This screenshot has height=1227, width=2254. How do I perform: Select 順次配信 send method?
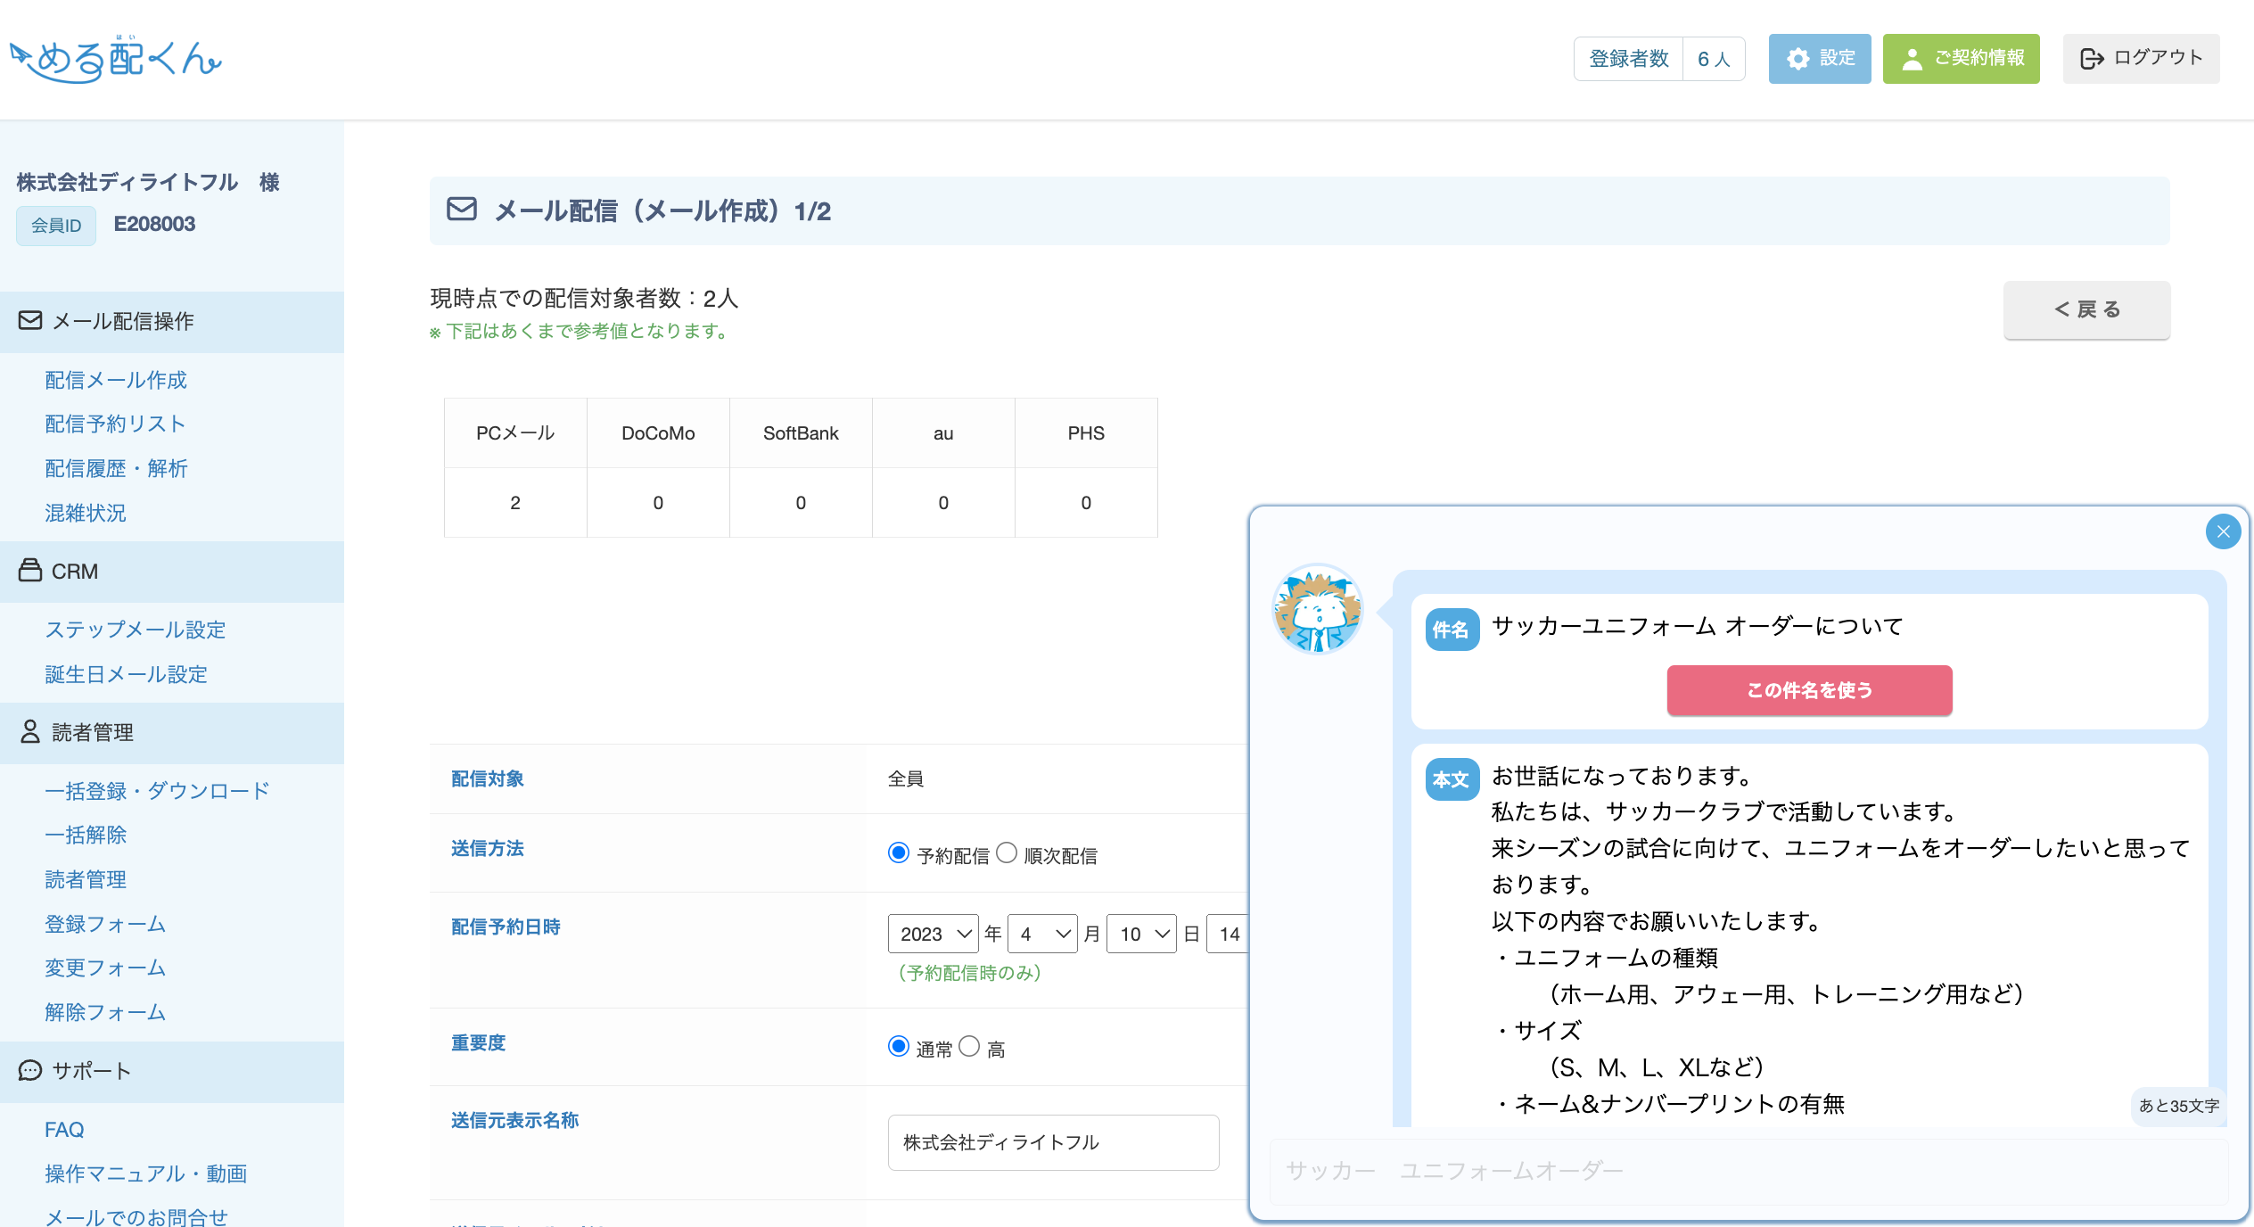(x=1006, y=853)
